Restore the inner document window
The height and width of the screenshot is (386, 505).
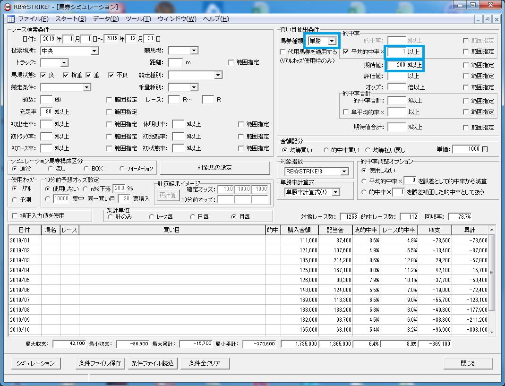coord(488,20)
